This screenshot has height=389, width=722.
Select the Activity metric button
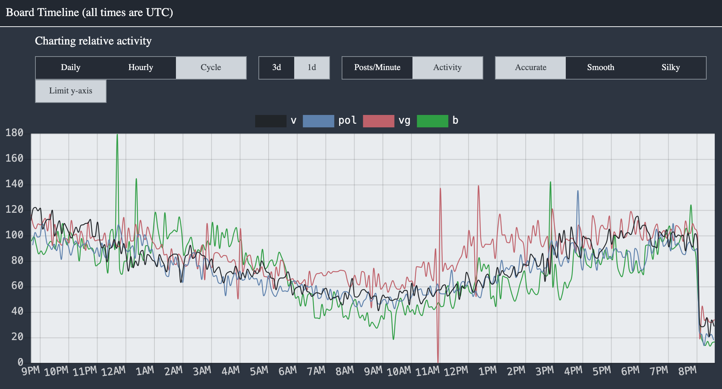(447, 68)
